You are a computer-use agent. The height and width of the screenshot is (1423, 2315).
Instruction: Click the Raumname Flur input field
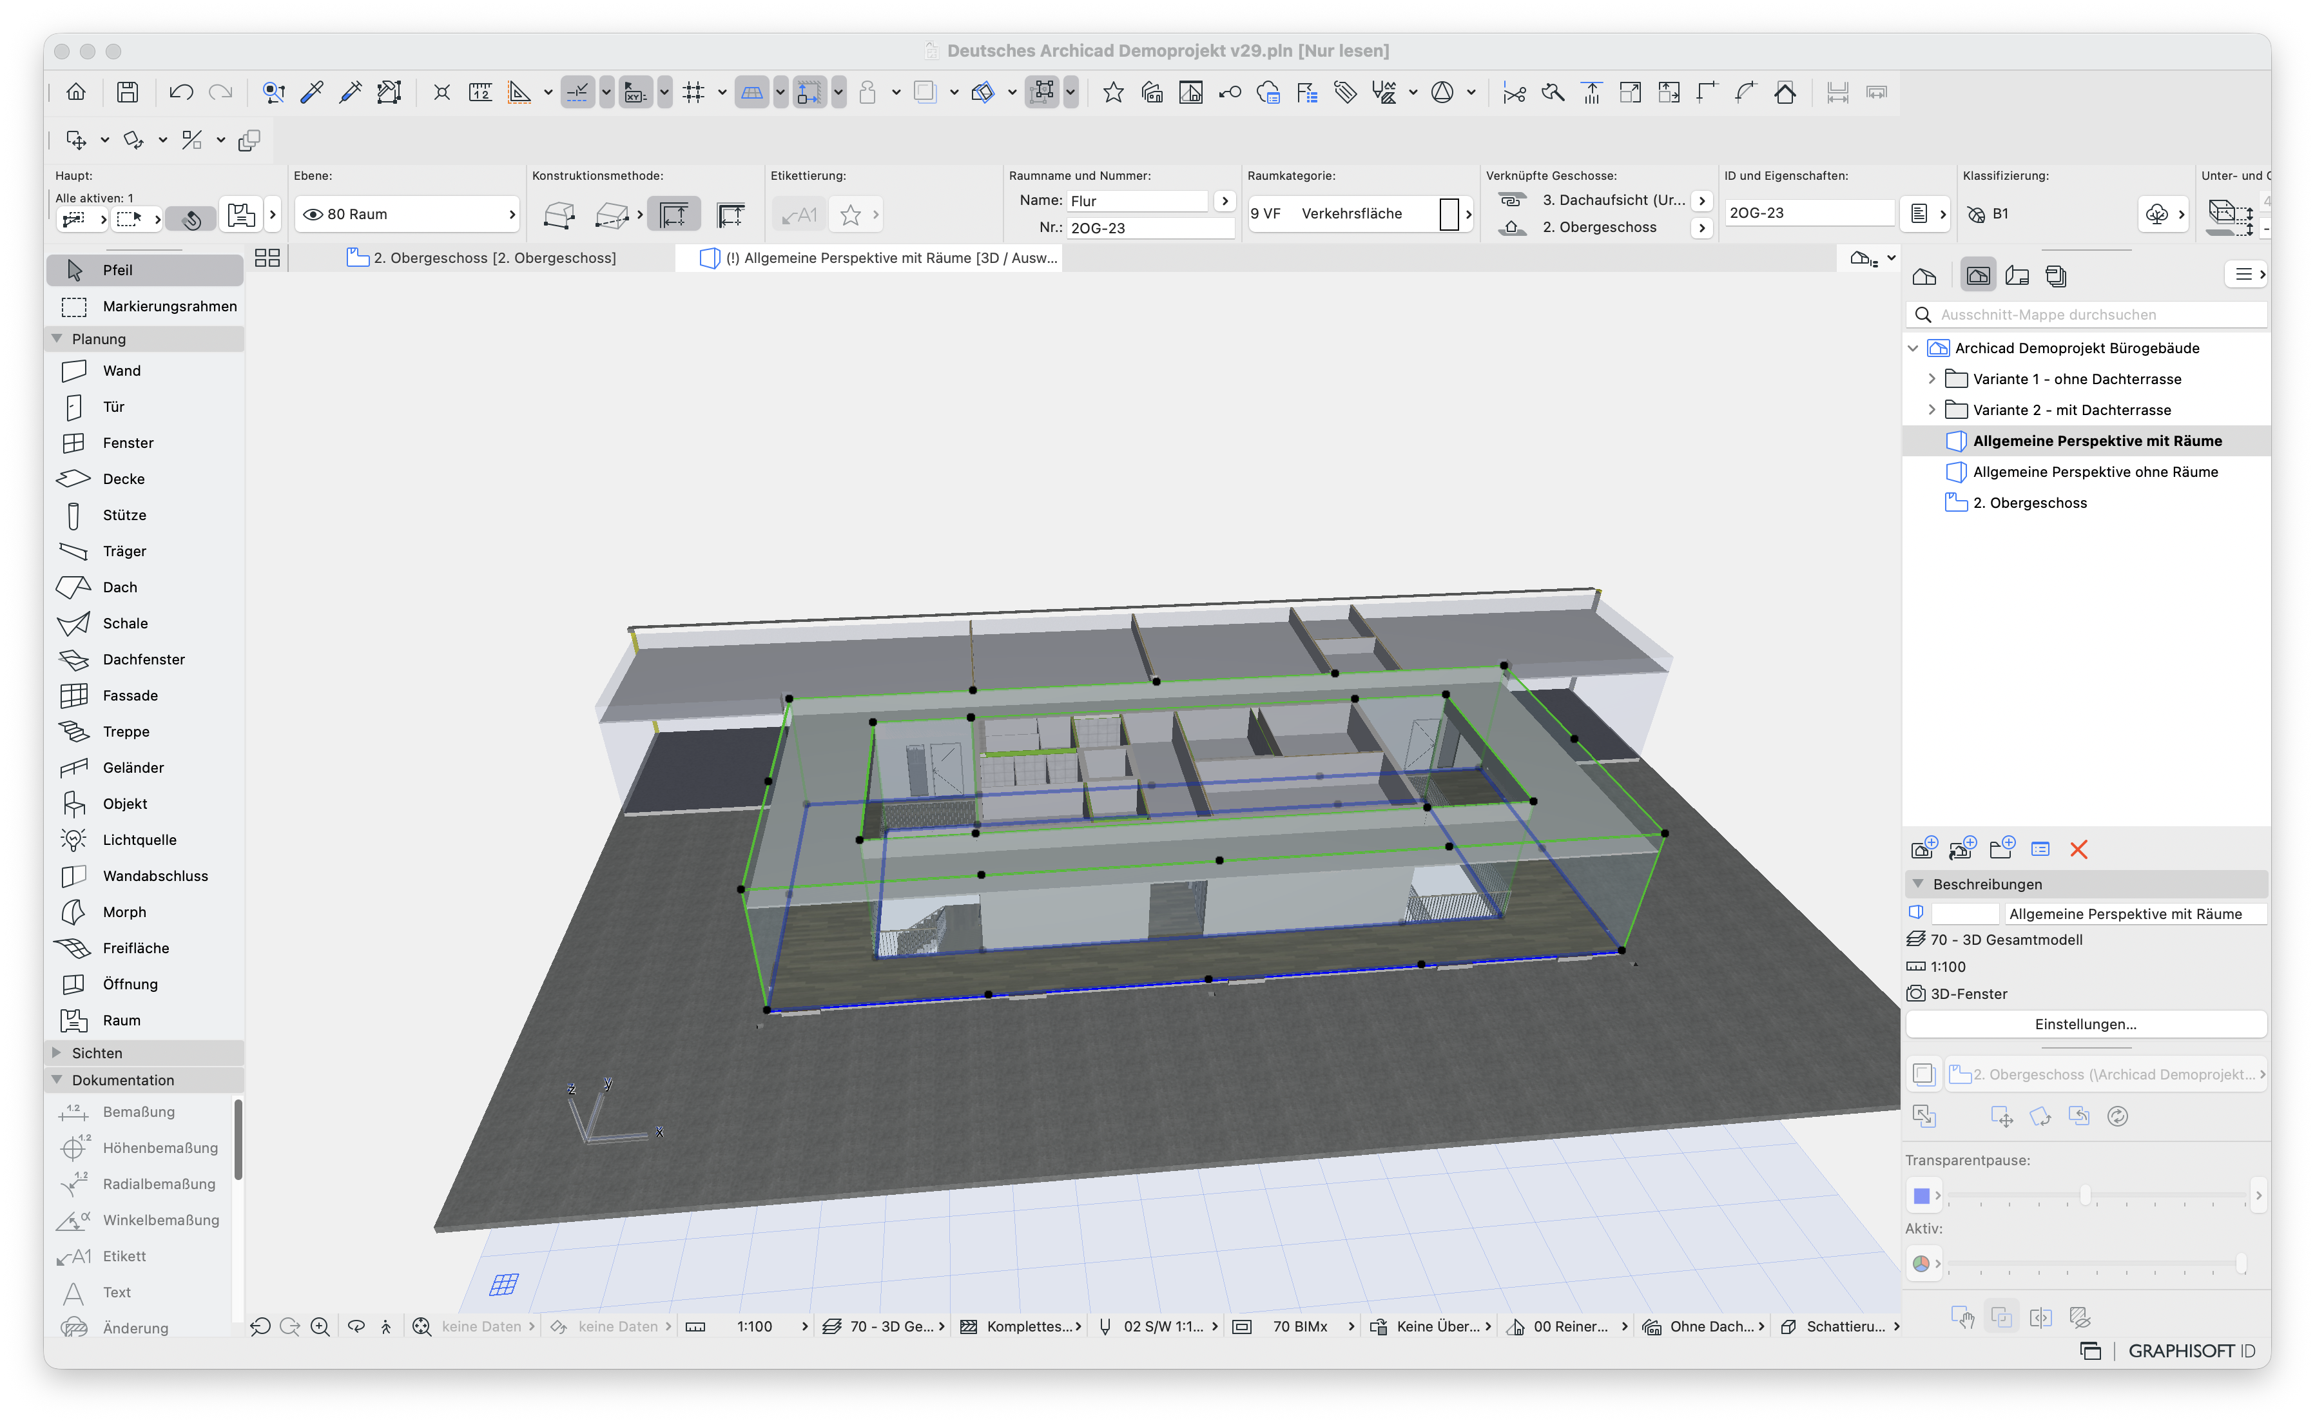click(x=1137, y=200)
